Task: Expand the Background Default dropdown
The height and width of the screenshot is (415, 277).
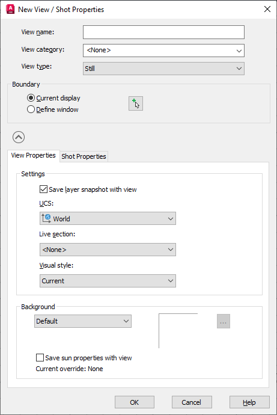Action: [83, 321]
